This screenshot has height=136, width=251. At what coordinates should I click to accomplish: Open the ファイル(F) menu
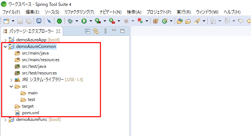click(x=11, y=12)
